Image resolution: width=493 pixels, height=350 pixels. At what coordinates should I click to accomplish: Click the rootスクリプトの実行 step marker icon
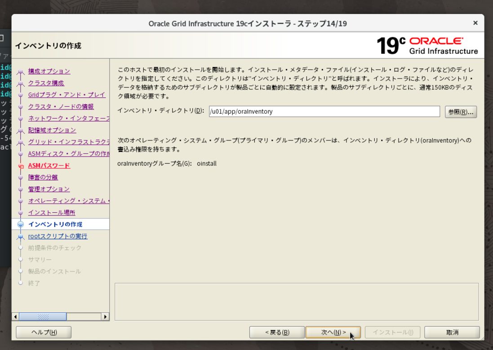(21, 236)
